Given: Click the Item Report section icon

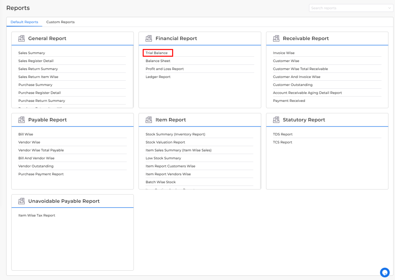Looking at the screenshot, I should [149, 120].
